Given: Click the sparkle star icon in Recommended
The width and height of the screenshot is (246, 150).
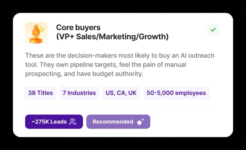Looking at the screenshot, I should 140,122.
